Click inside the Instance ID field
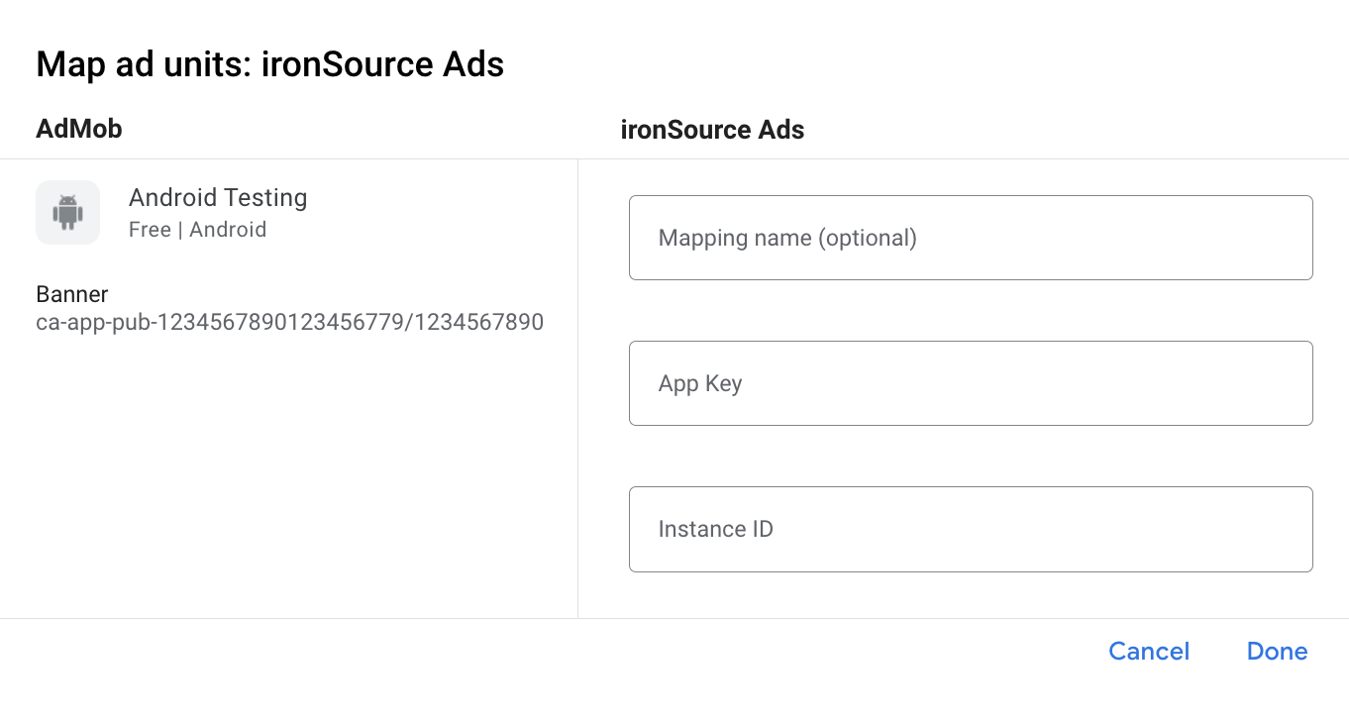Screen dimensions: 1349x719 (971, 529)
